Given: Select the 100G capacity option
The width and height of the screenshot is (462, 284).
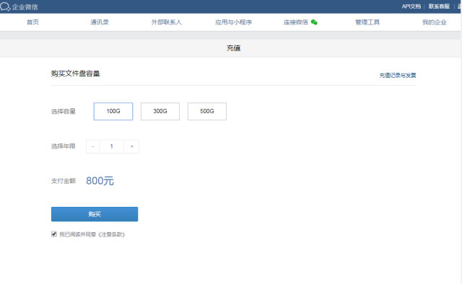Looking at the screenshot, I should pos(113,111).
